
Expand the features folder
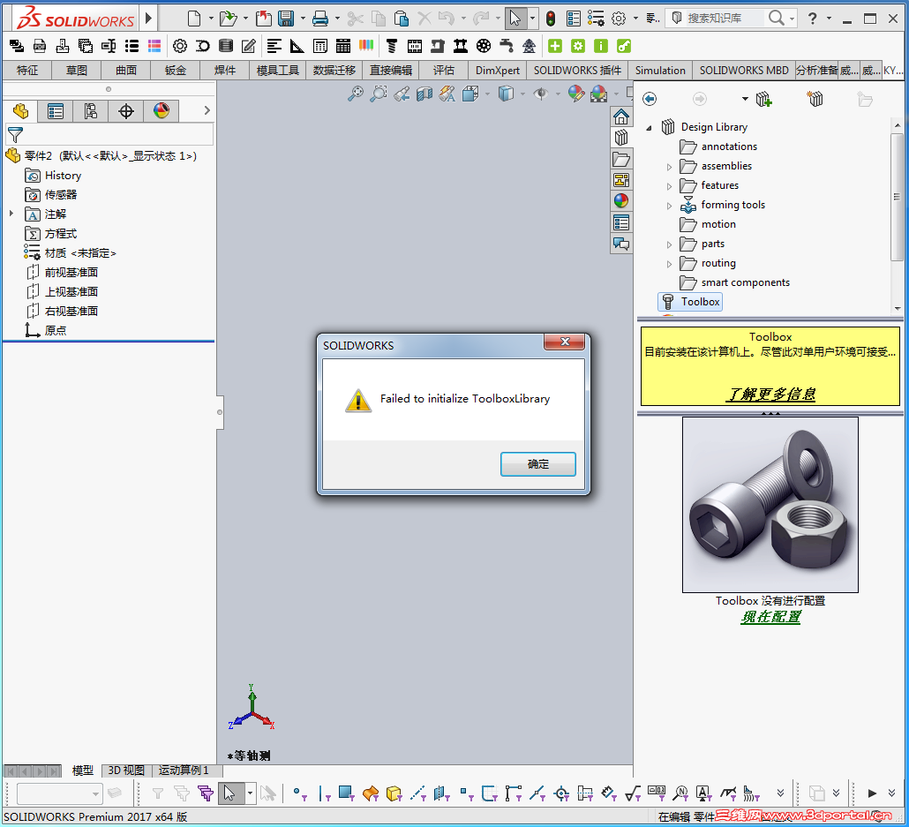[x=669, y=187]
